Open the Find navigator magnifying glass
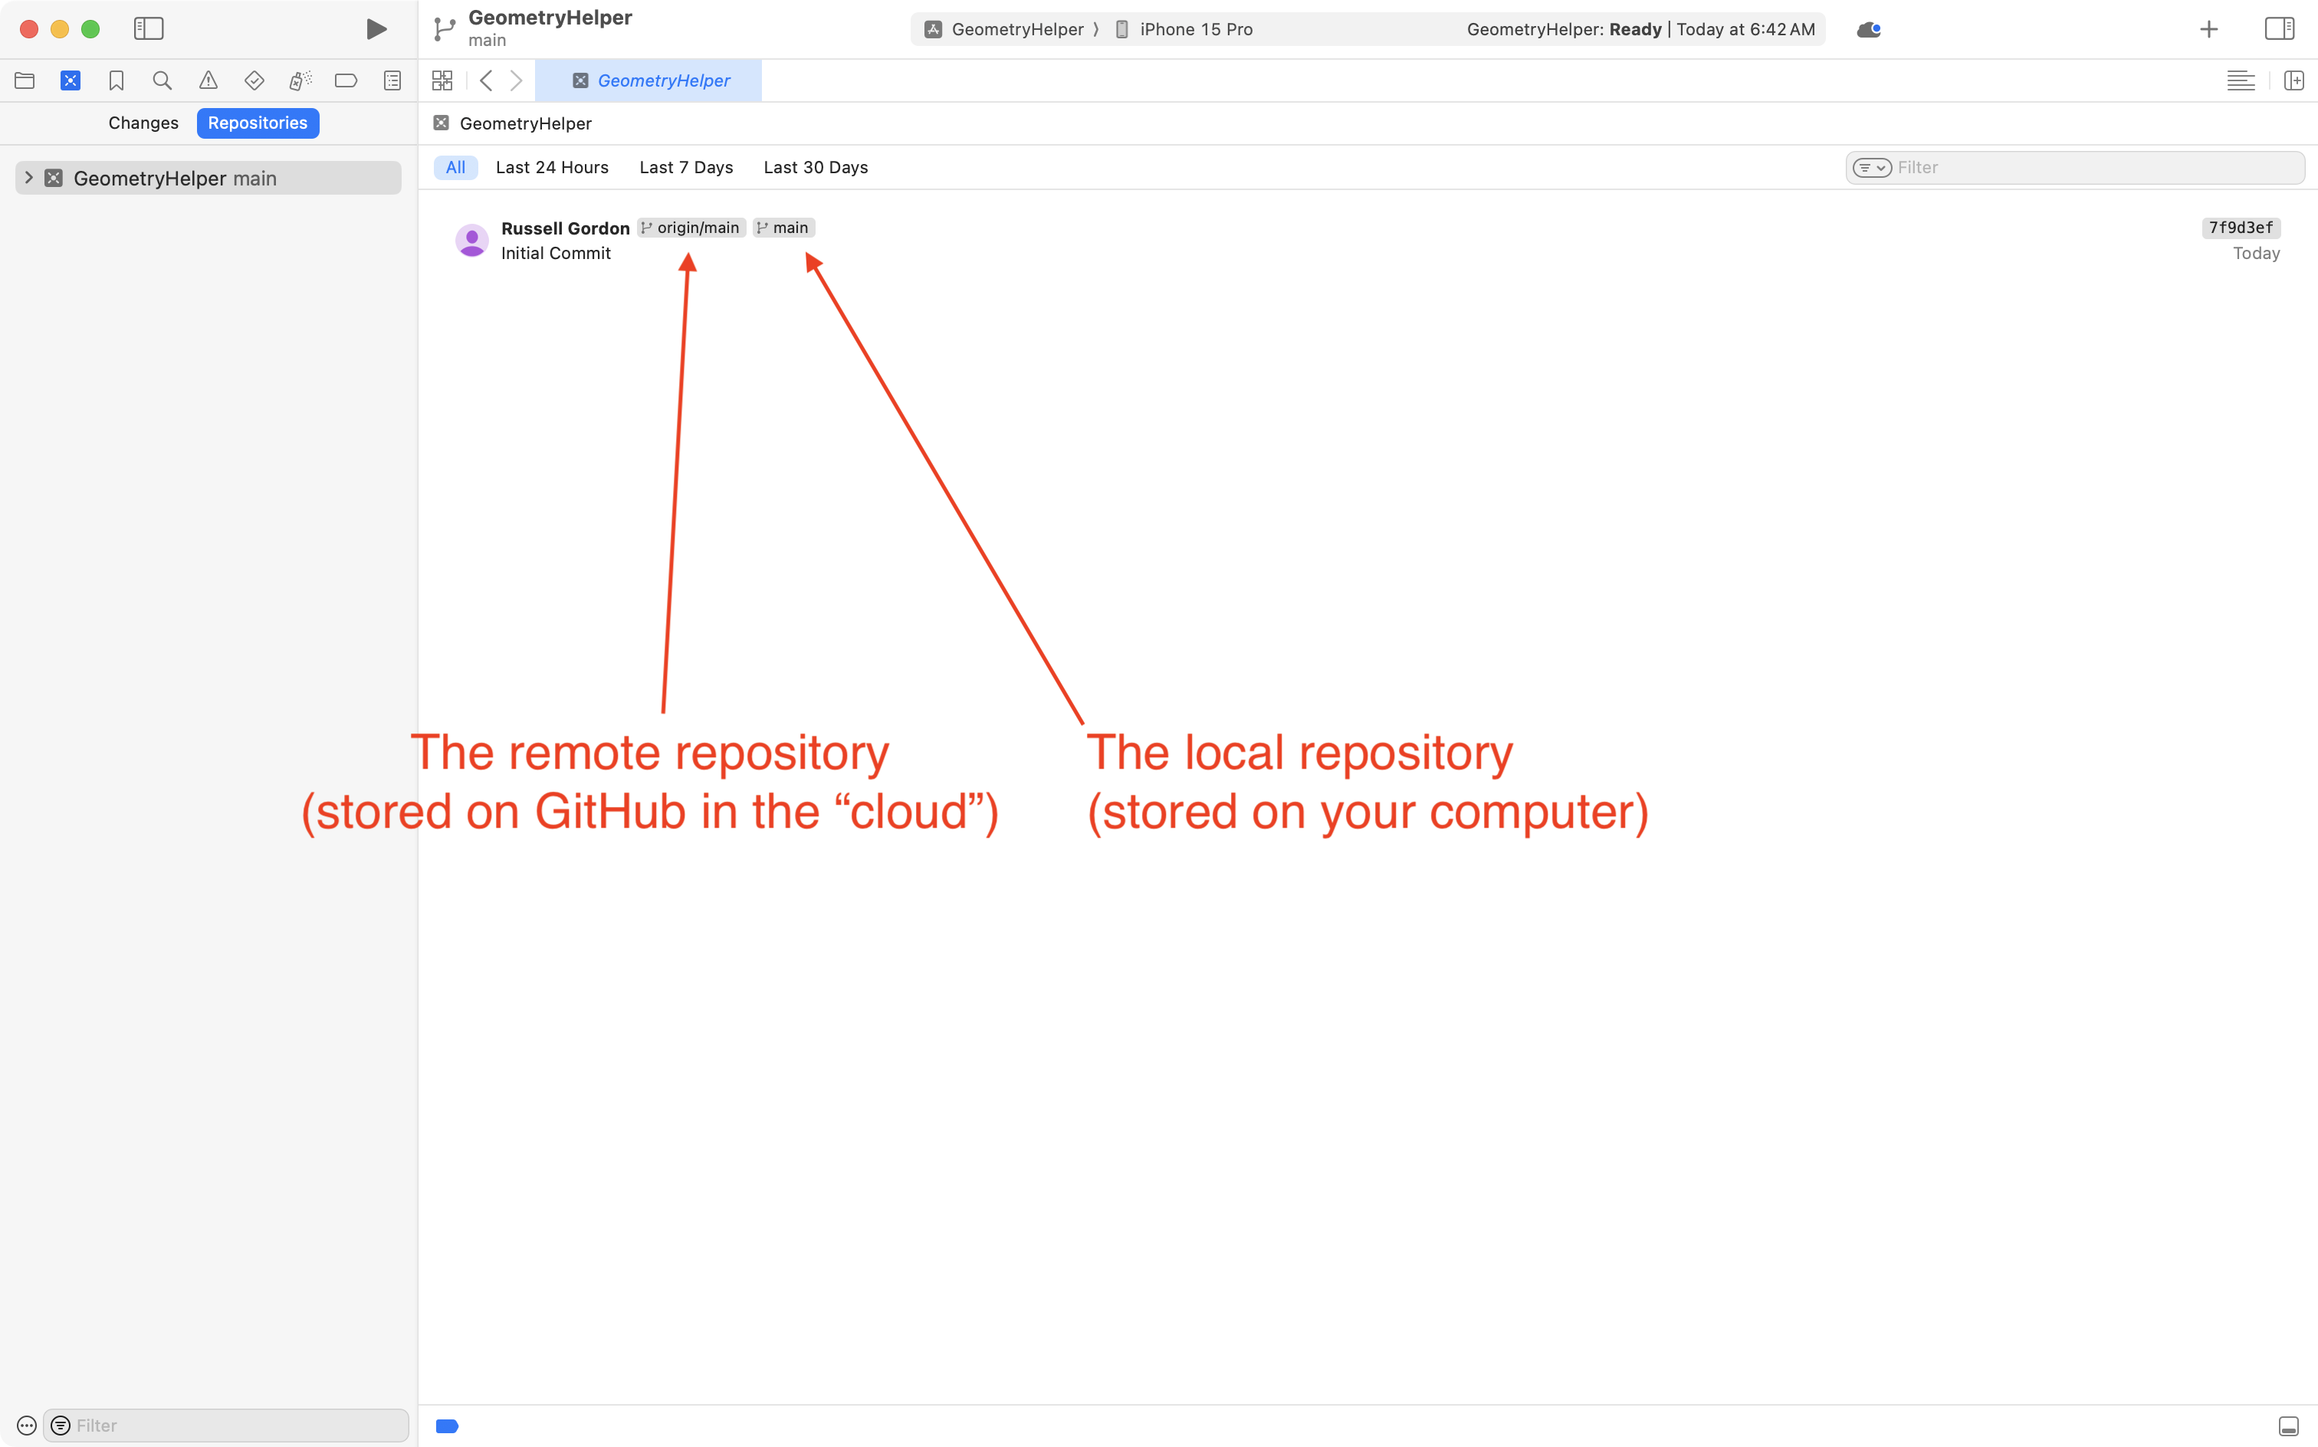The height and width of the screenshot is (1447, 2318). tap(162, 80)
